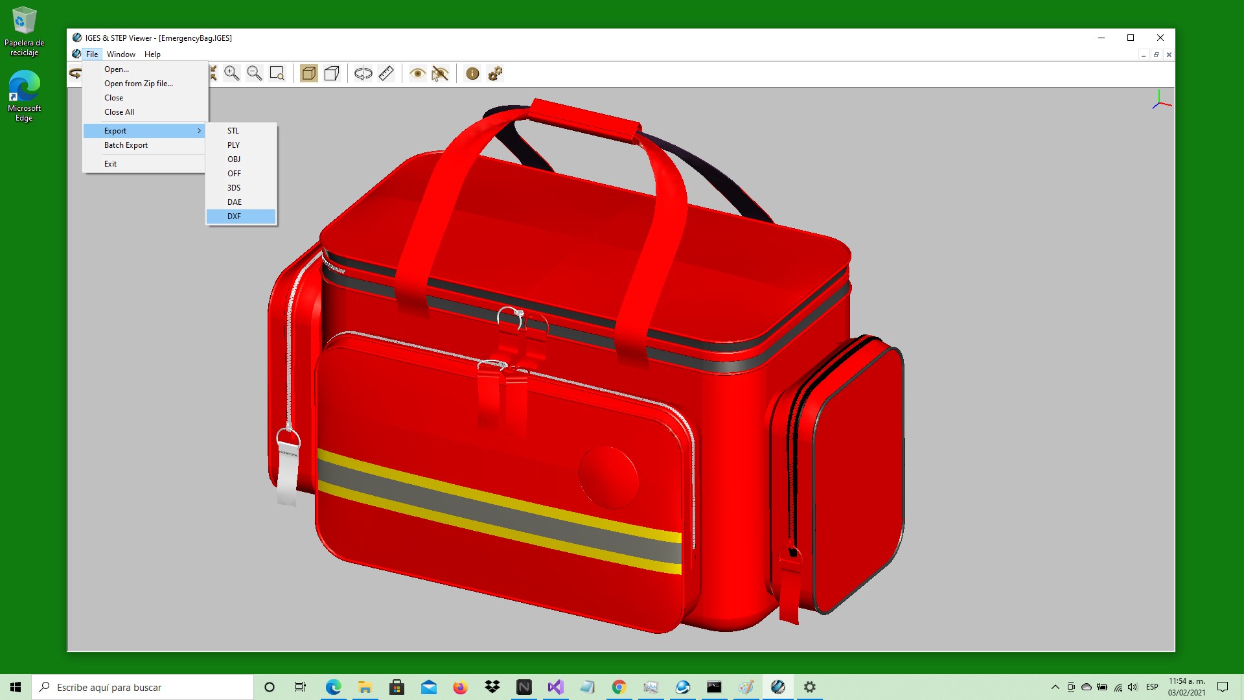
Task: Click the zoom in magnifier icon
Action: [x=231, y=73]
